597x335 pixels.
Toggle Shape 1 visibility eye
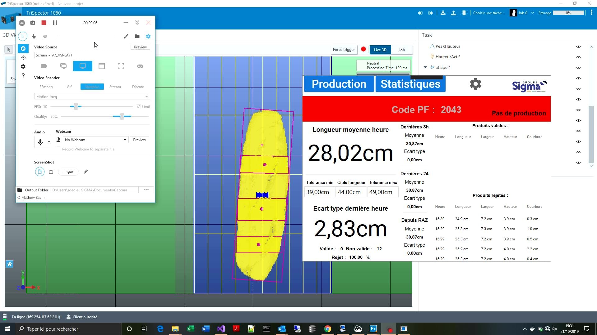pyautogui.click(x=578, y=68)
